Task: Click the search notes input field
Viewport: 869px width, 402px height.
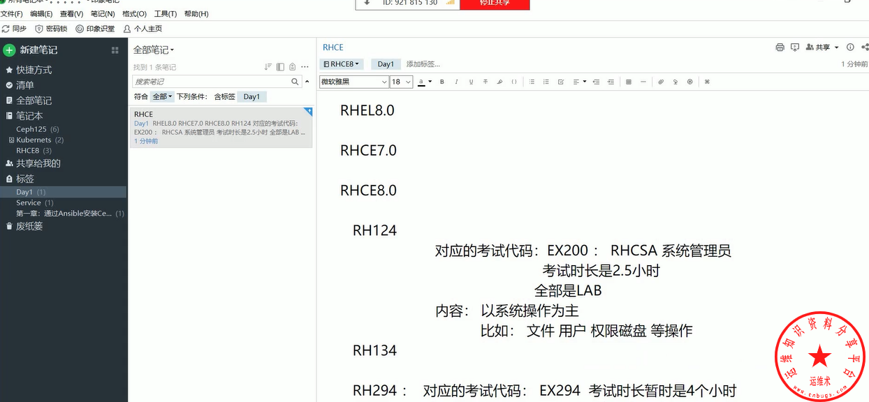Action: [210, 82]
